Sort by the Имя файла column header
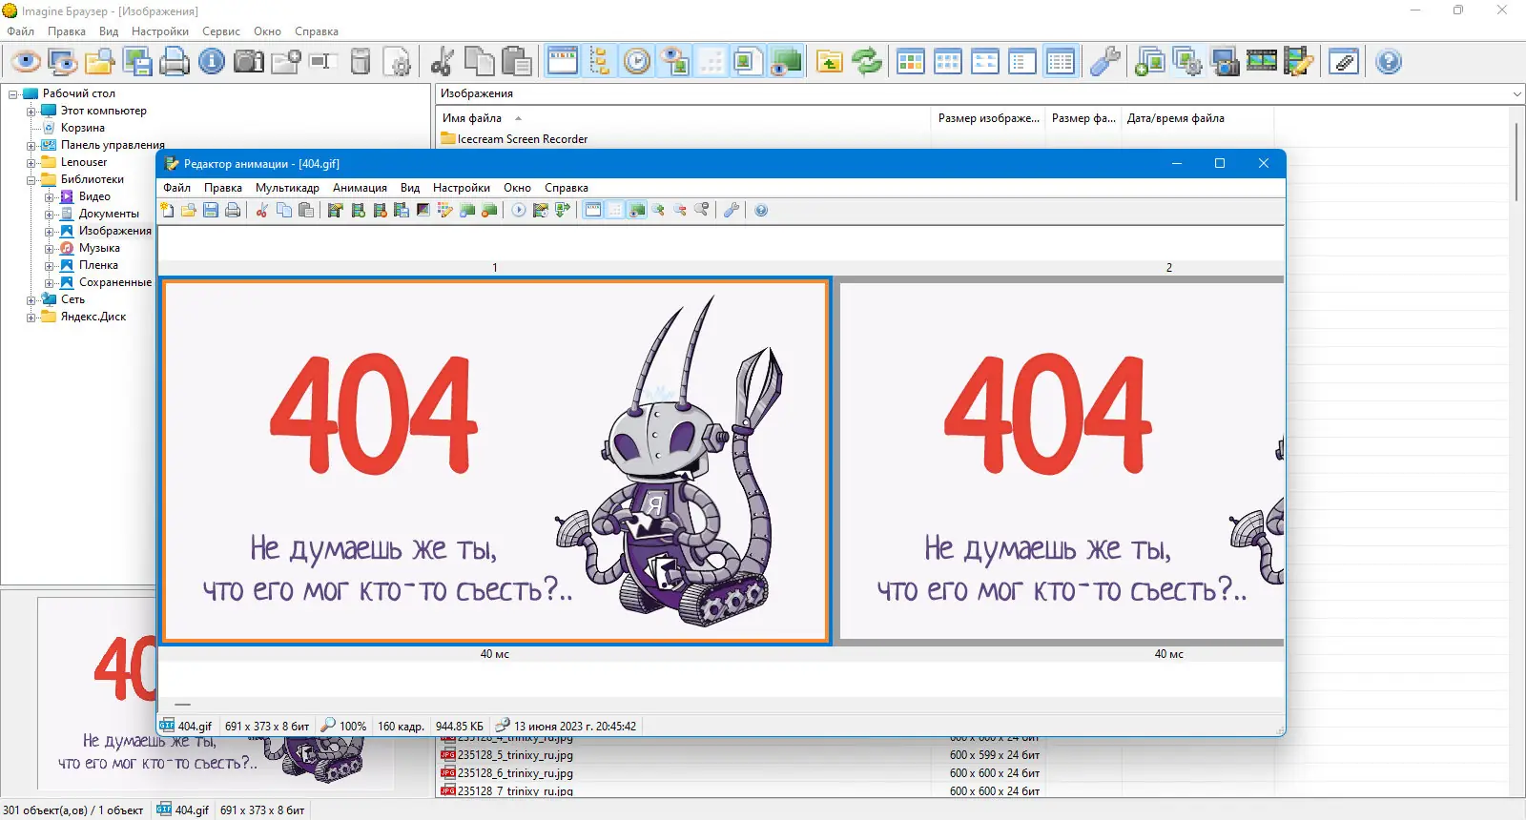The width and height of the screenshot is (1526, 820). tap(472, 118)
